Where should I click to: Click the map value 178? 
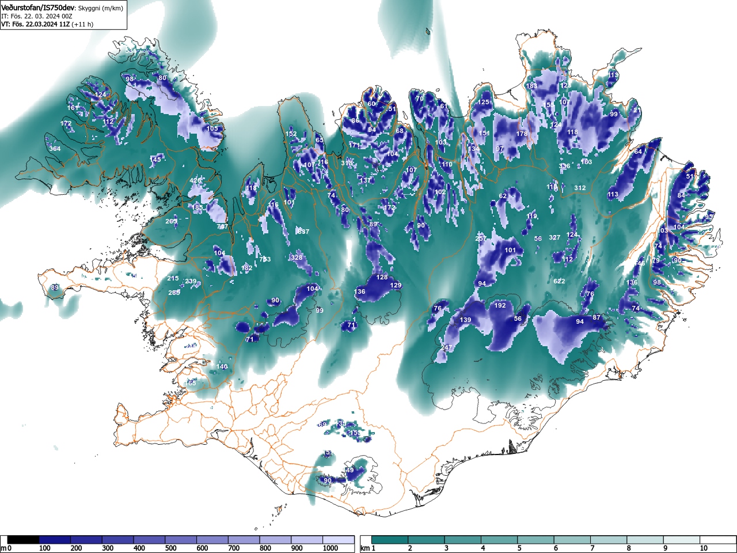click(x=522, y=134)
